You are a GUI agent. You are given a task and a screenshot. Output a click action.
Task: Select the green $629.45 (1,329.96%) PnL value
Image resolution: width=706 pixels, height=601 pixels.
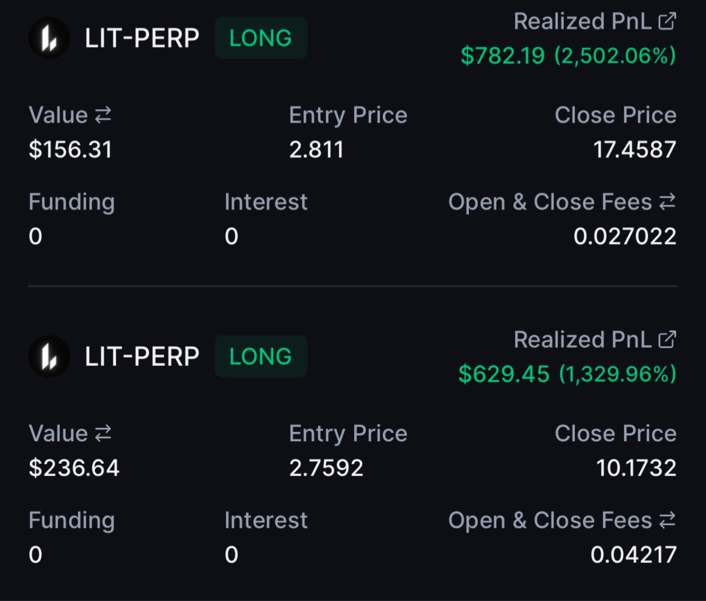pos(567,374)
